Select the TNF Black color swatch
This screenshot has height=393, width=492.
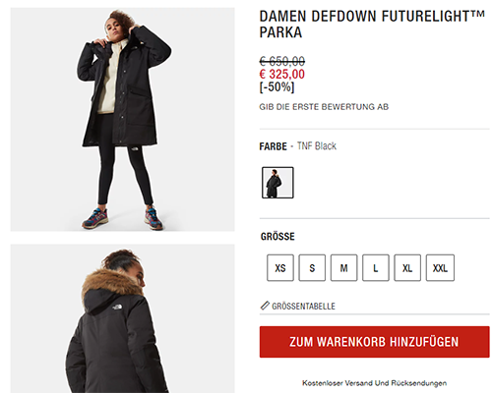click(x=277, y=183)
